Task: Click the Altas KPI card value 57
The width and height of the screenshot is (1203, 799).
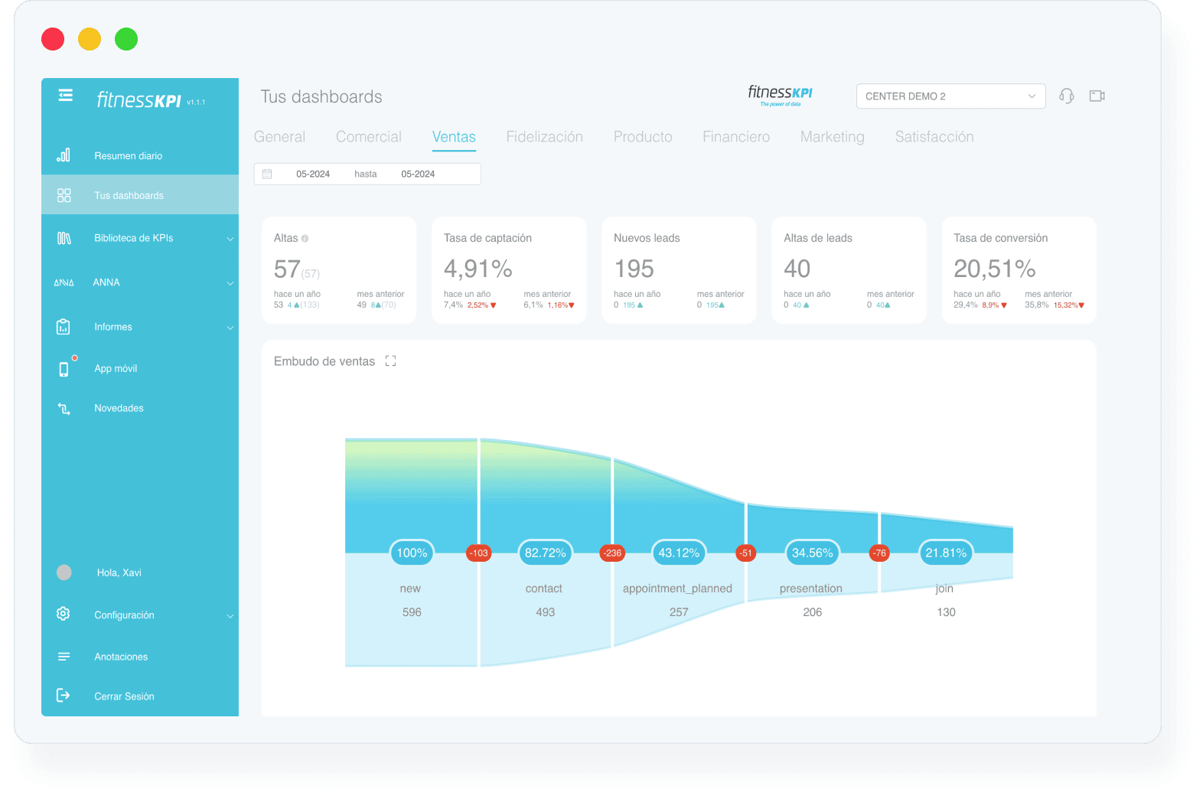Action: [287, 269]
